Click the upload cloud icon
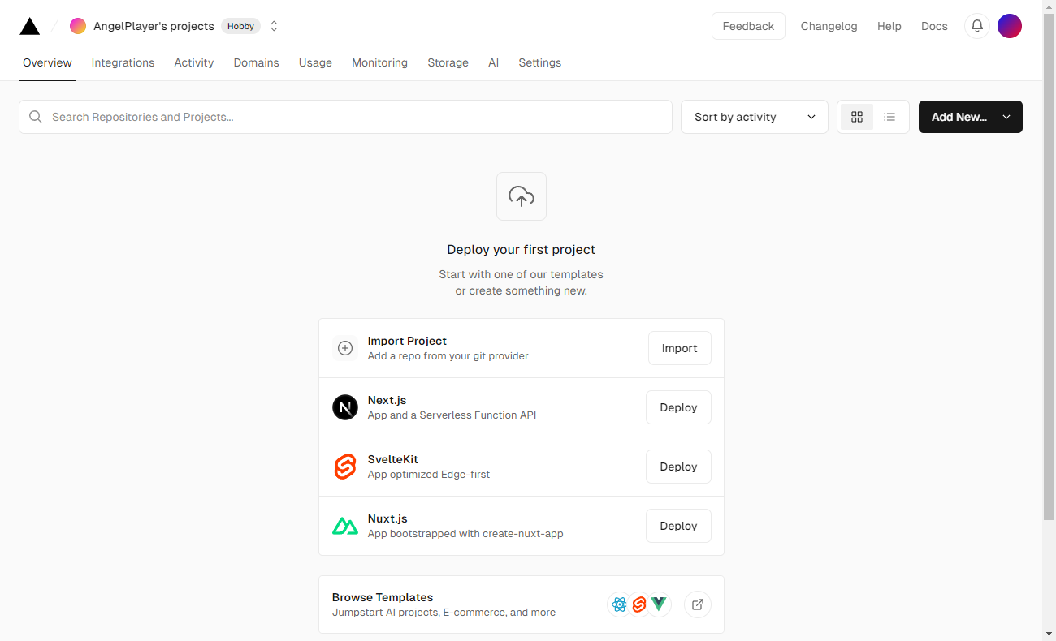Image resolution: width=1056 pixels, height=641 pixels. pos(521,196)
